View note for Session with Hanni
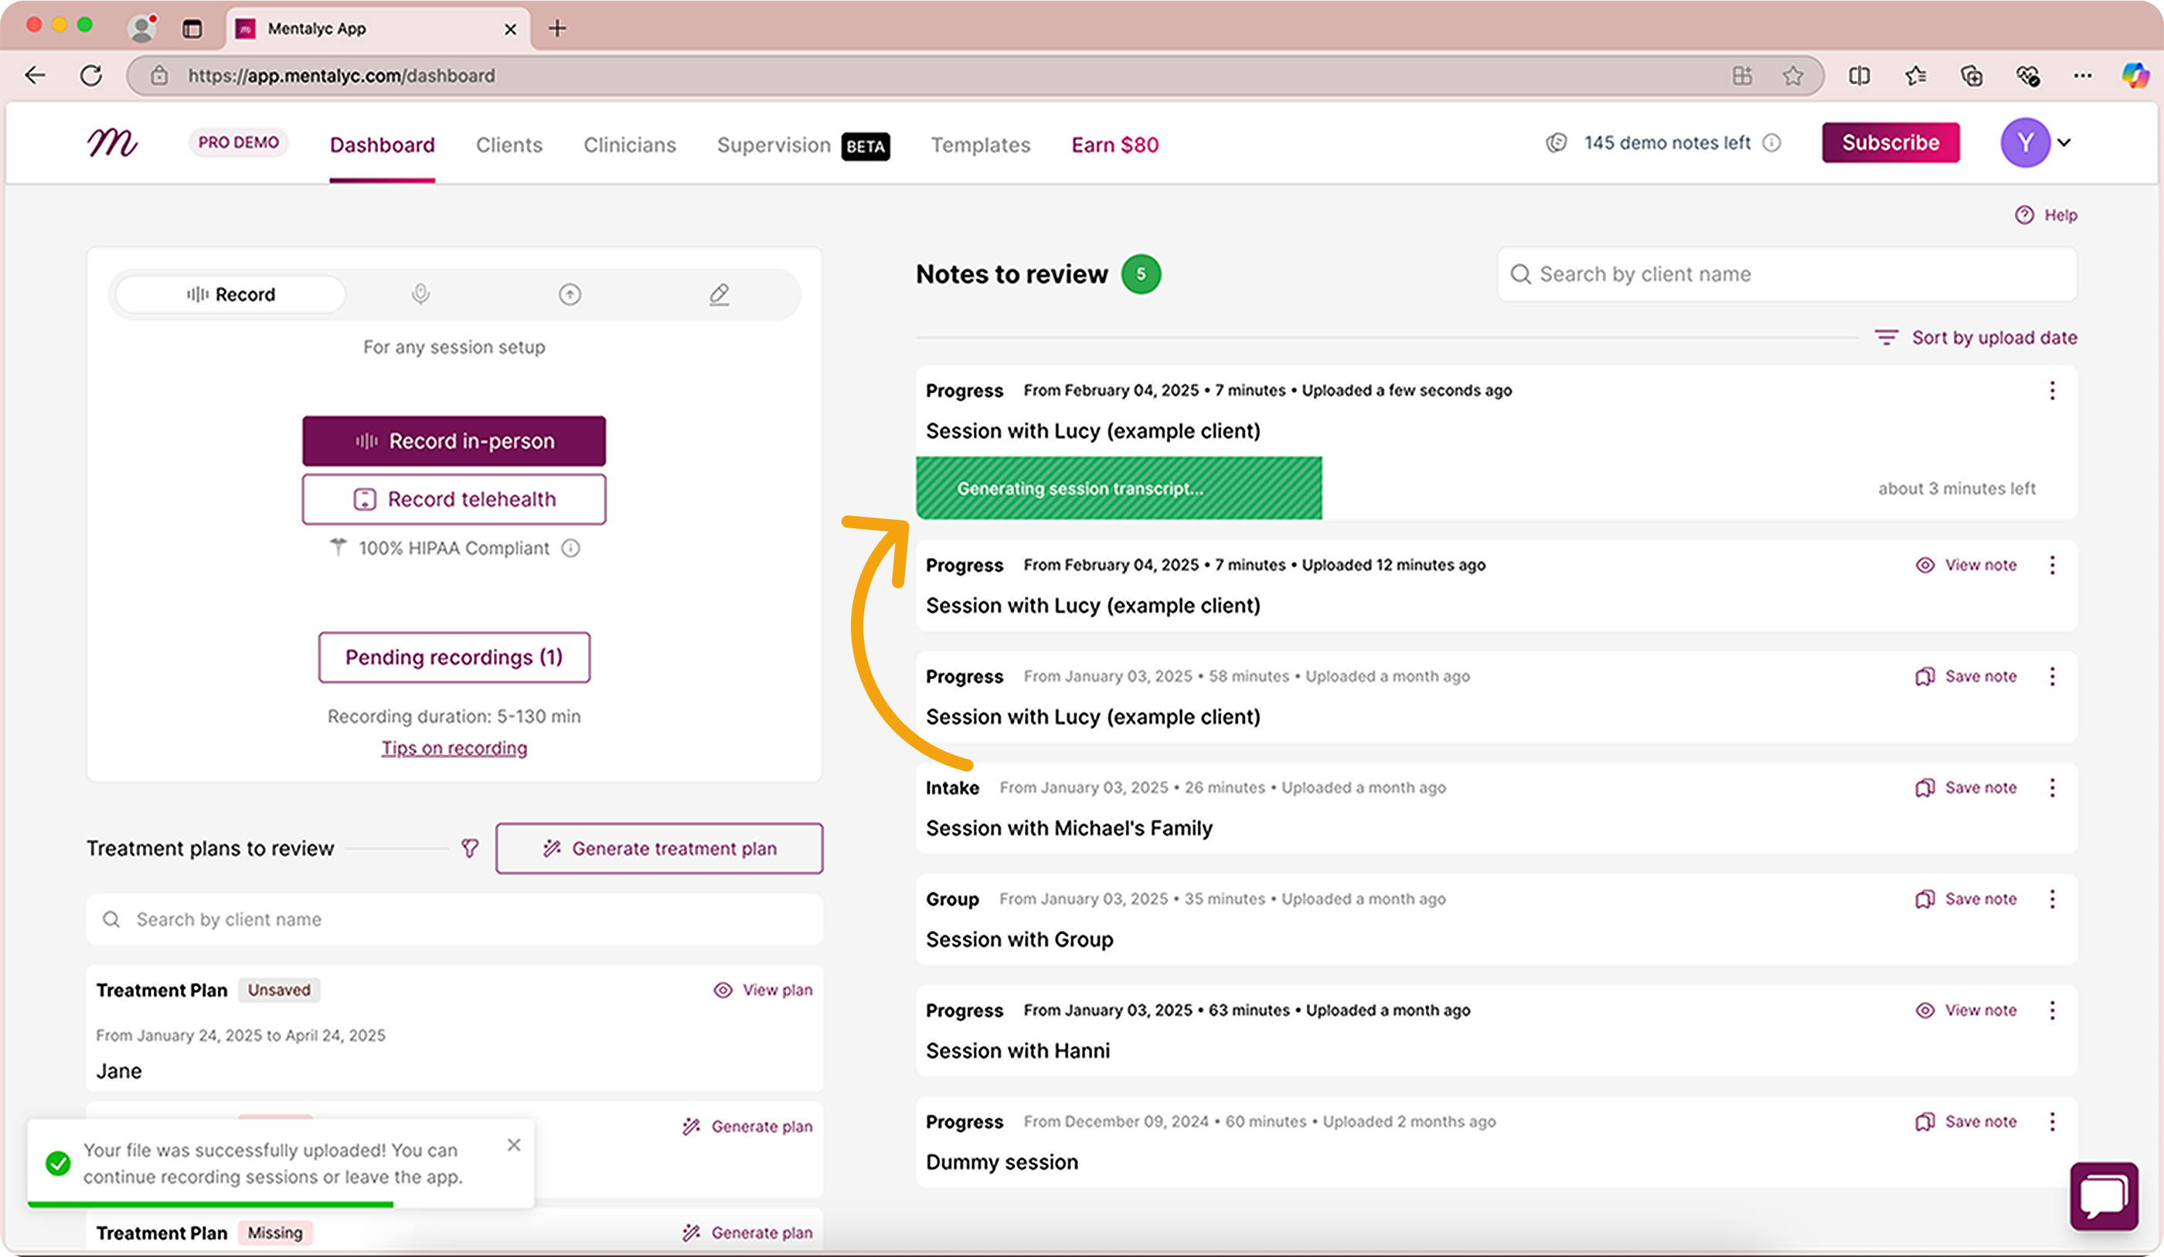The width and height of the screenshot is (2164, 1257). [1965, 1011]
